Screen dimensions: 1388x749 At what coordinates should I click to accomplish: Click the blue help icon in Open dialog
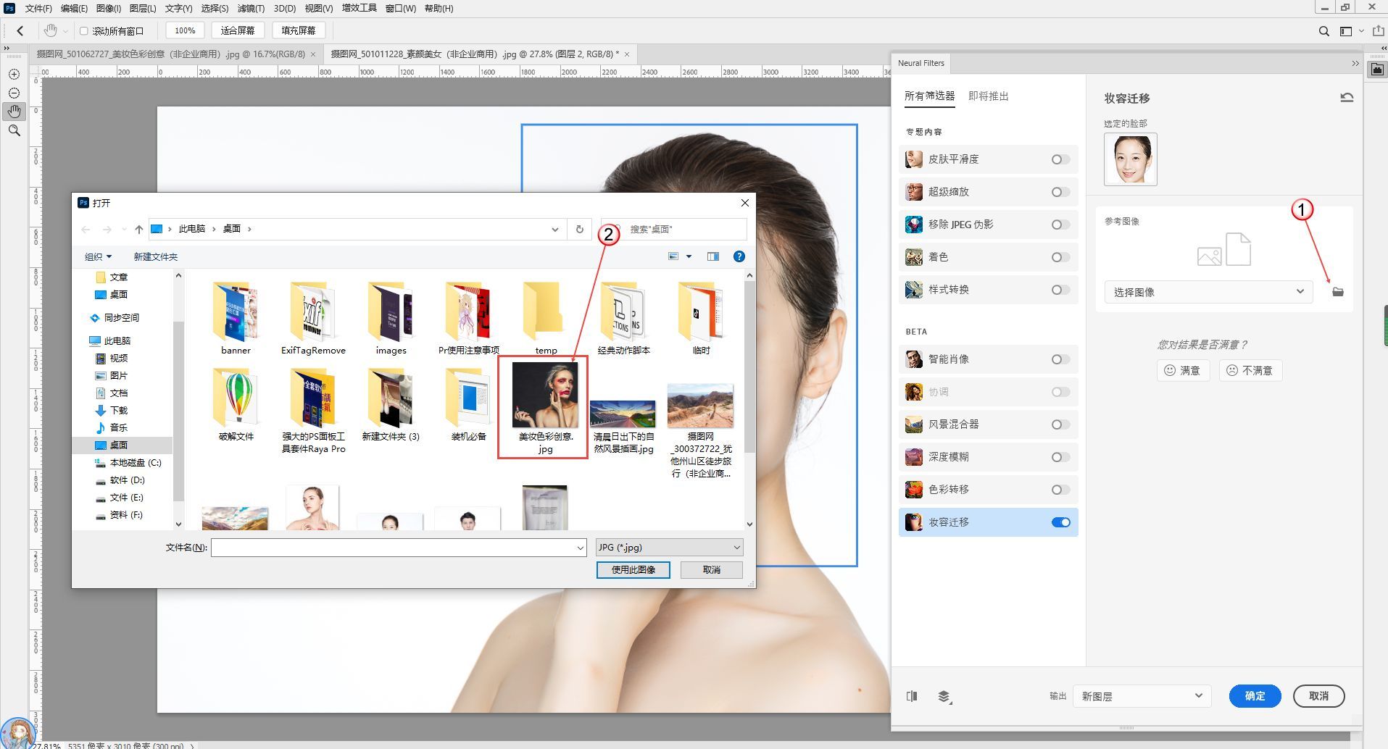click(x=739, y=256)
